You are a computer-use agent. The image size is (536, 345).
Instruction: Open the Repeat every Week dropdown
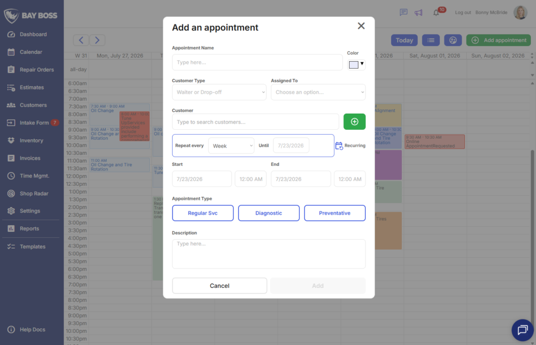click(x=231, y=146)
